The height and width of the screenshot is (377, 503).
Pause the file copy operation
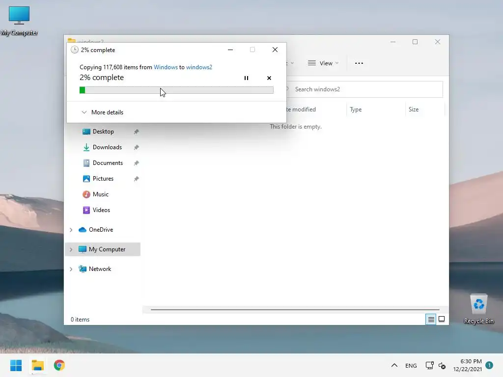(x=246, y=78)
